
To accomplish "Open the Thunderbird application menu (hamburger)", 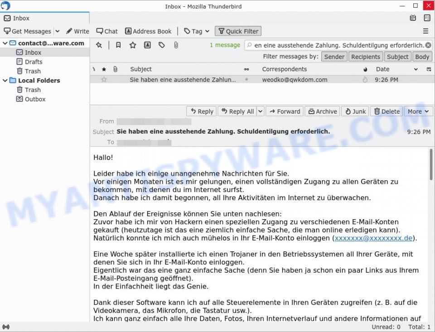I will 425,31.
